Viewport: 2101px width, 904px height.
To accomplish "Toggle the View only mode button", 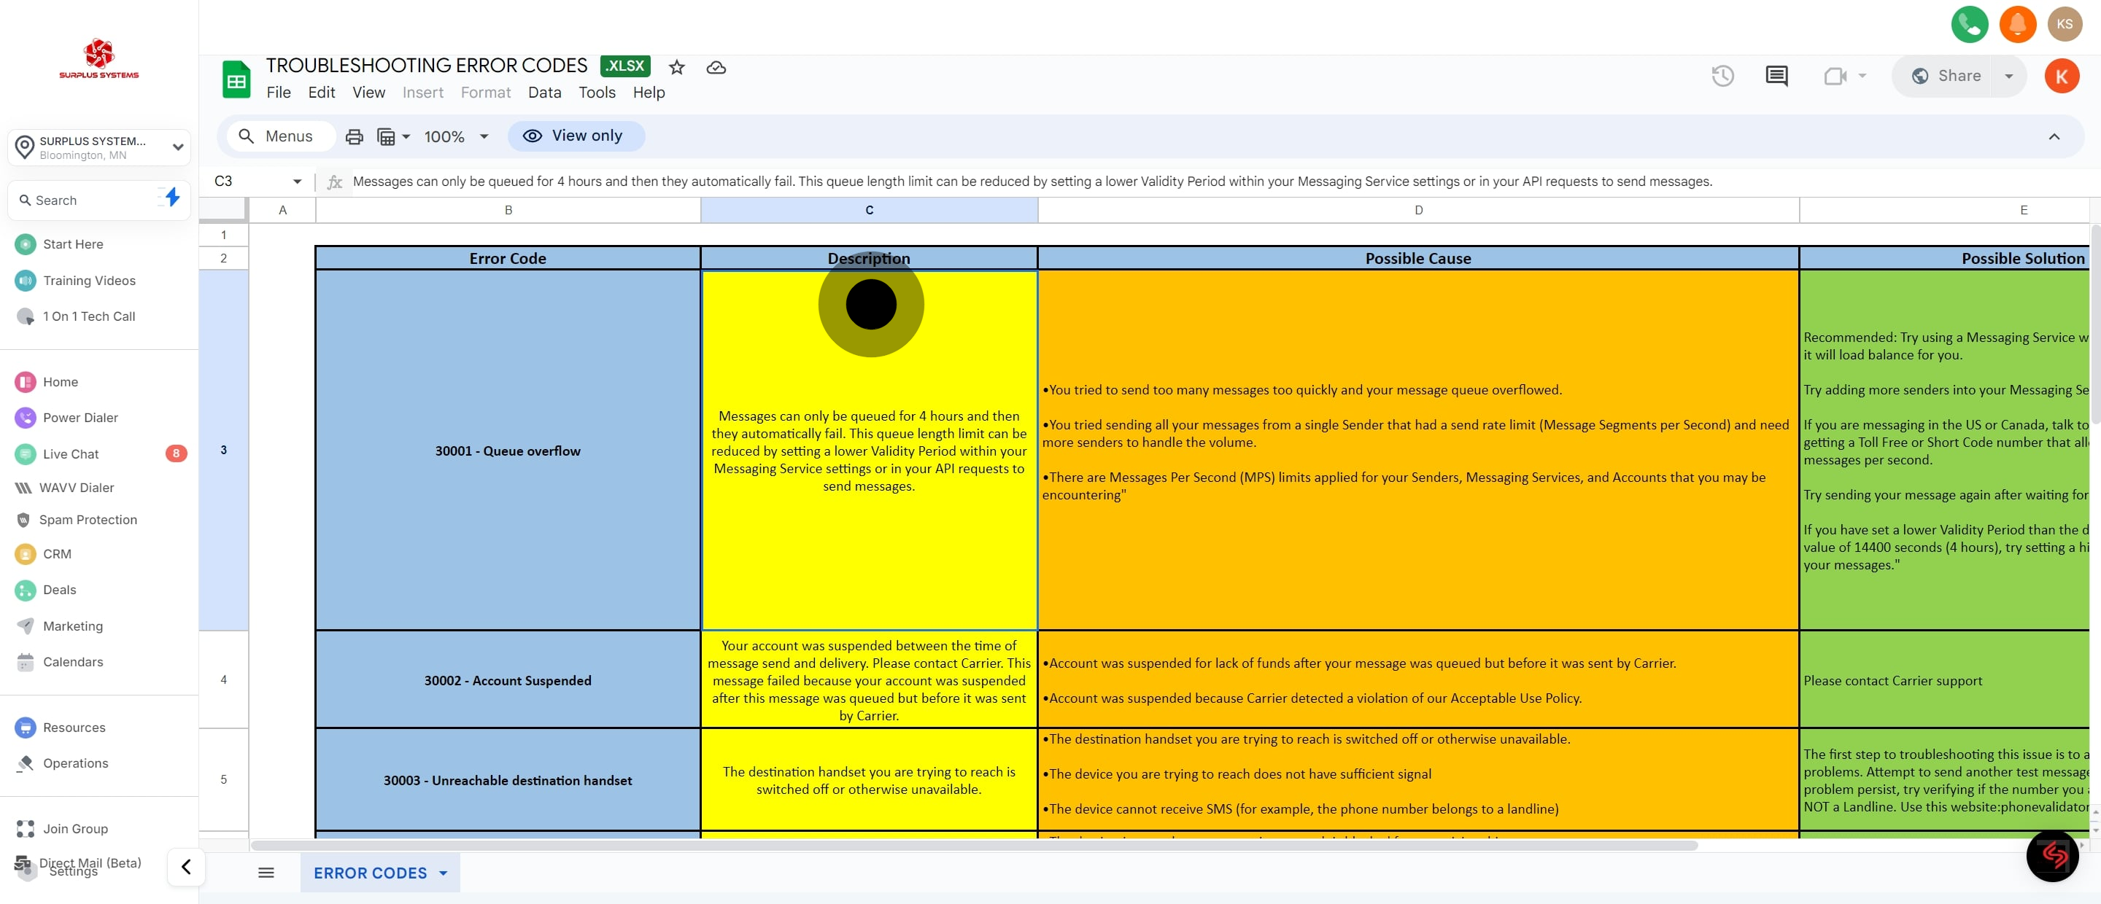I will coord(575,136).
